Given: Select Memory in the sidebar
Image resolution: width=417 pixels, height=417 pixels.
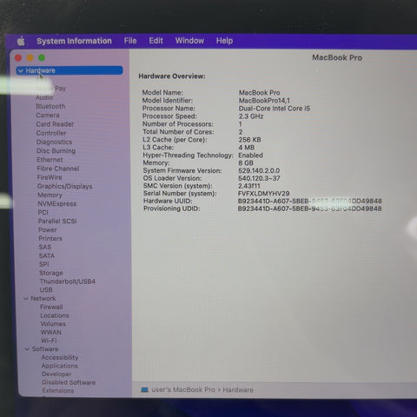Looking at the screenshot, I should (50, 195).
